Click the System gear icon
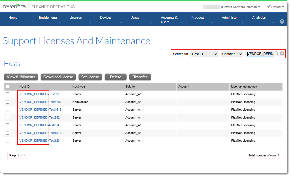Image resolution: width=291 pixels, height=177 pixels. 269,7
